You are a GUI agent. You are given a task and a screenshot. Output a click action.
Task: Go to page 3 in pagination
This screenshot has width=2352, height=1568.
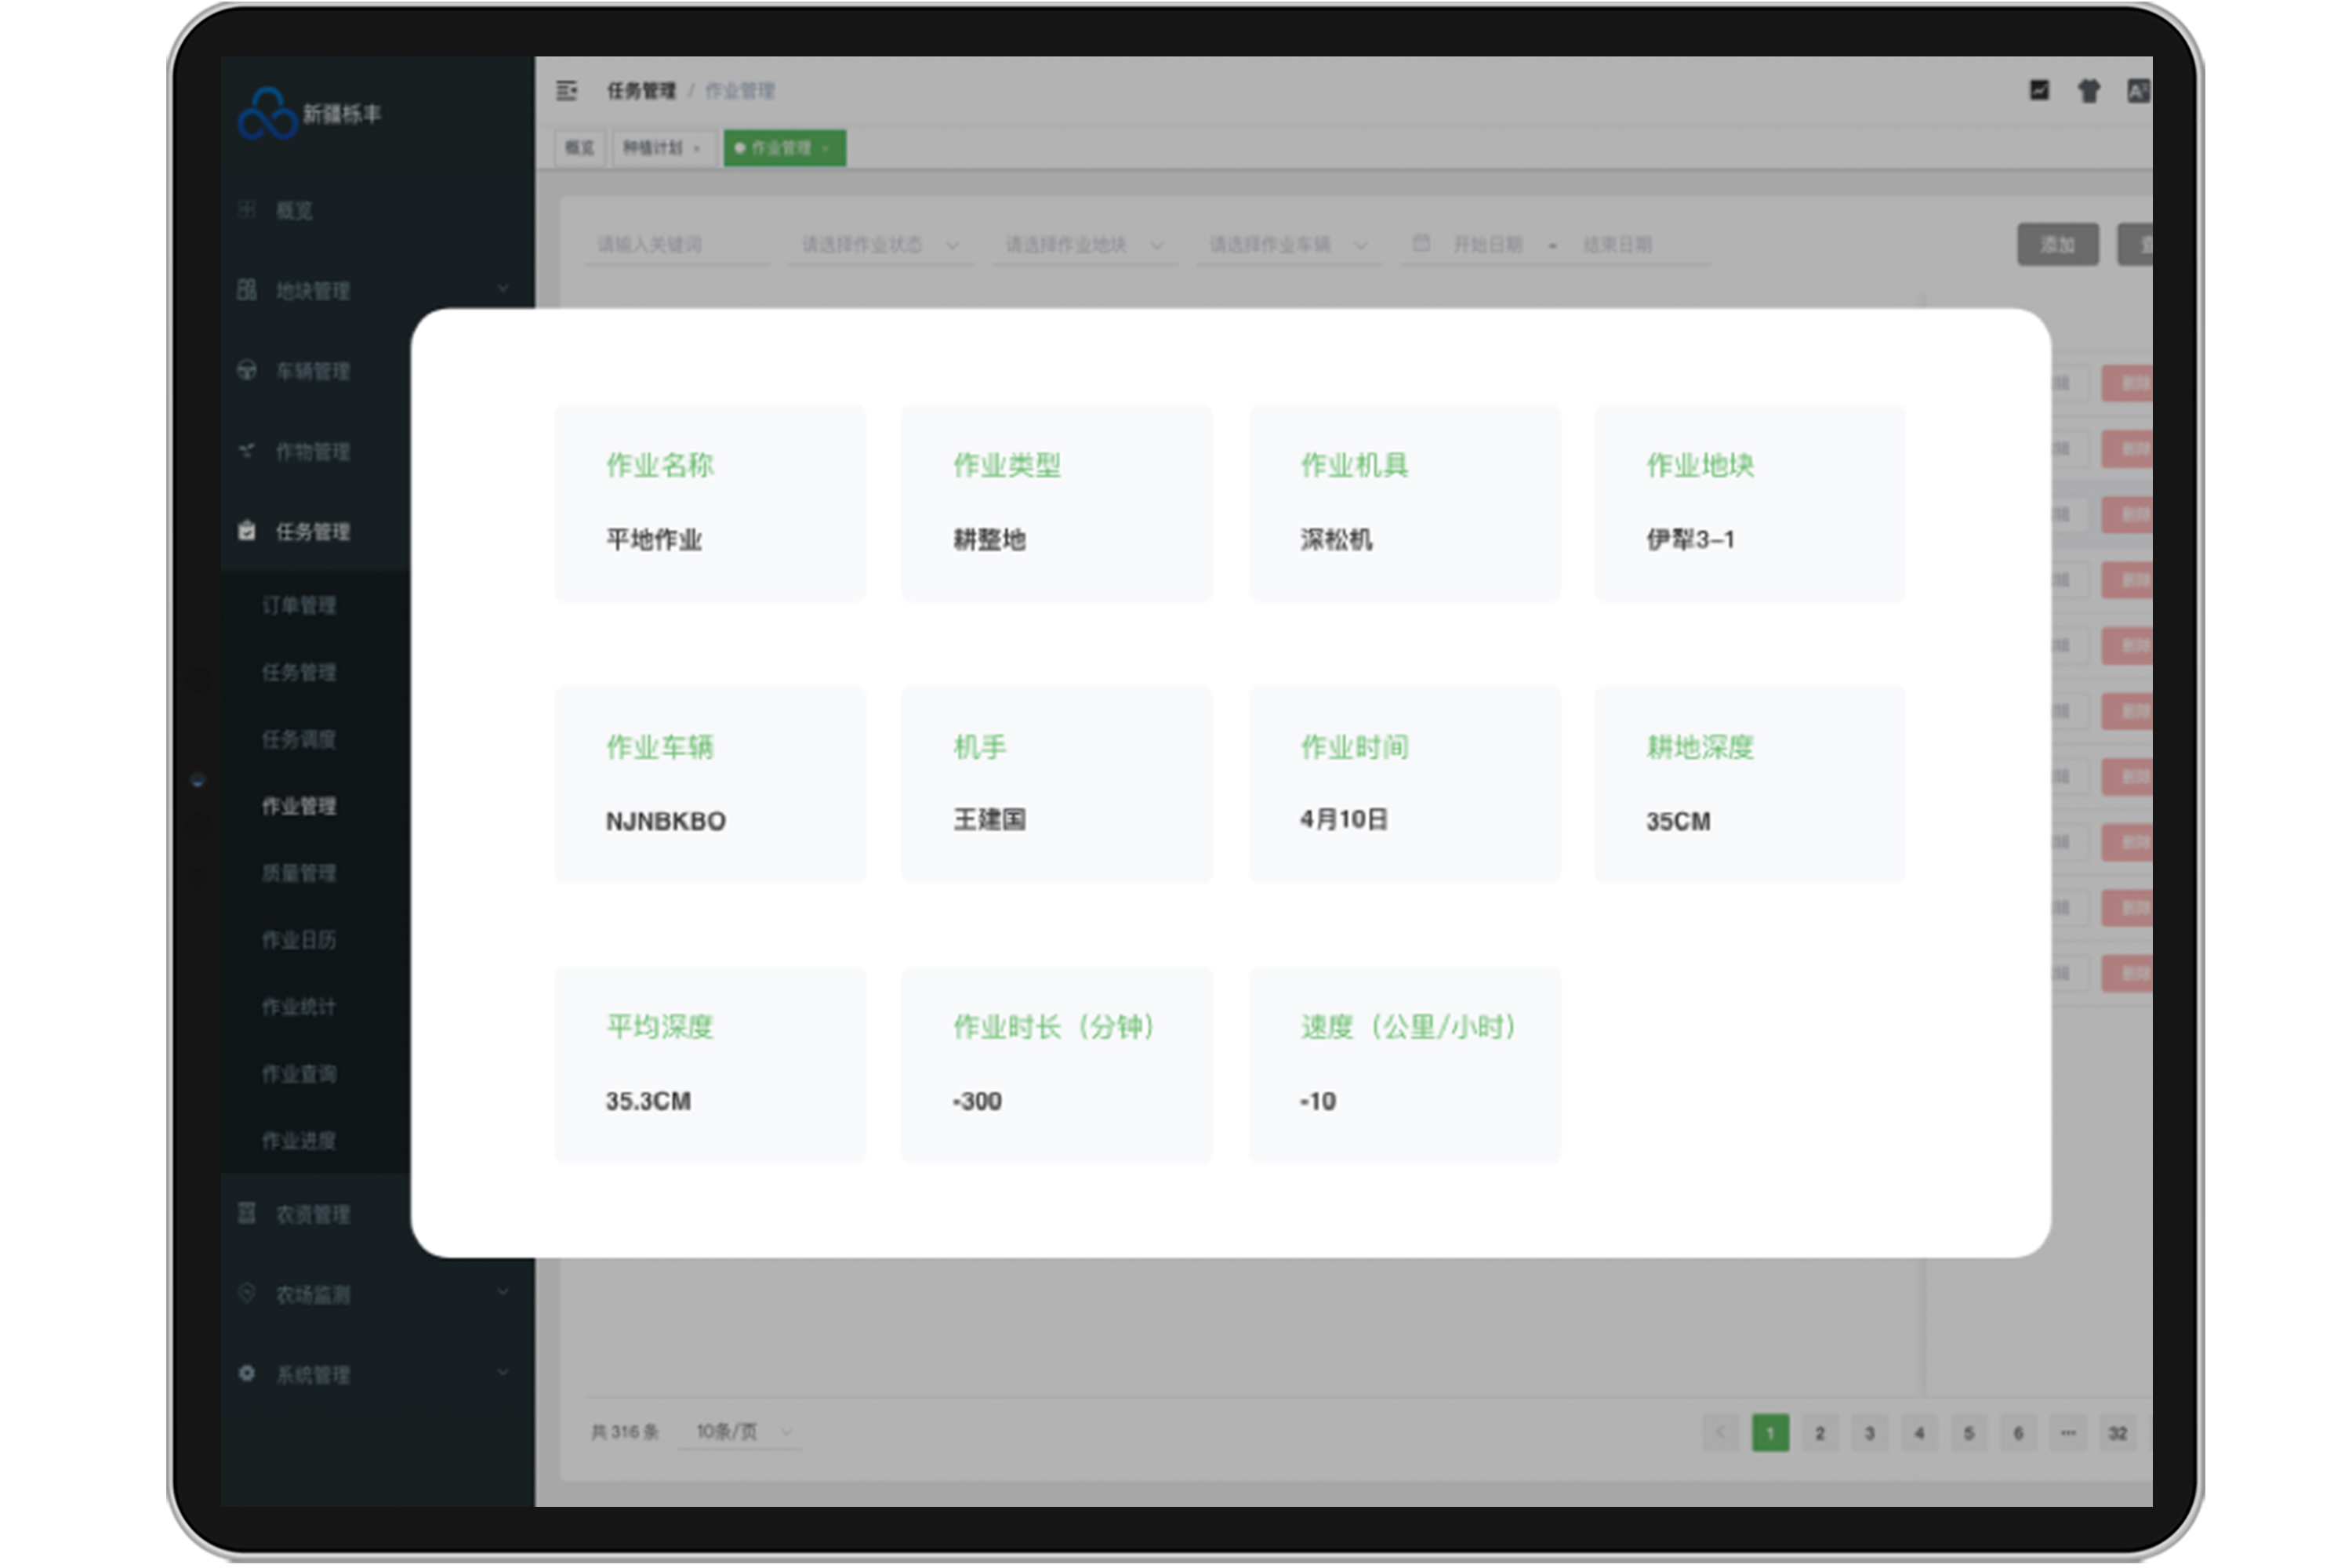pyautogui.click(x=1870, y=1433)
